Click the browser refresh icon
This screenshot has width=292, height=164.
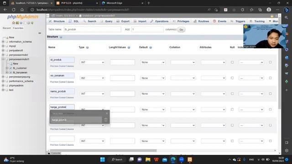click(14, 10)
